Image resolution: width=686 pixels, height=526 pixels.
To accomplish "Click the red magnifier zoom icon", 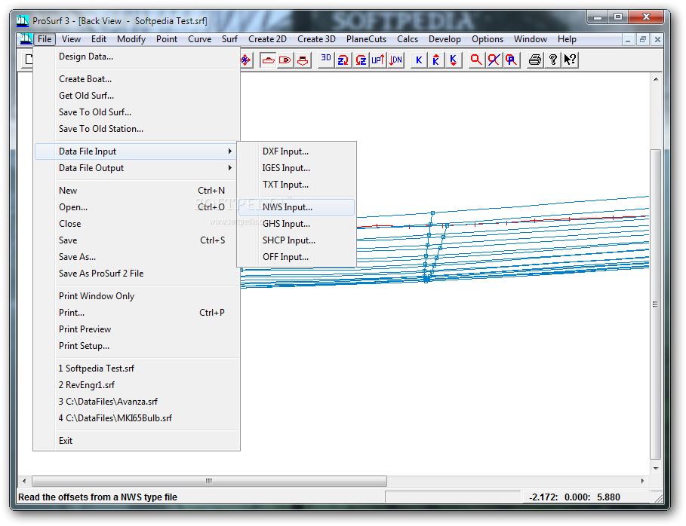I will click(x=476, y=60).
